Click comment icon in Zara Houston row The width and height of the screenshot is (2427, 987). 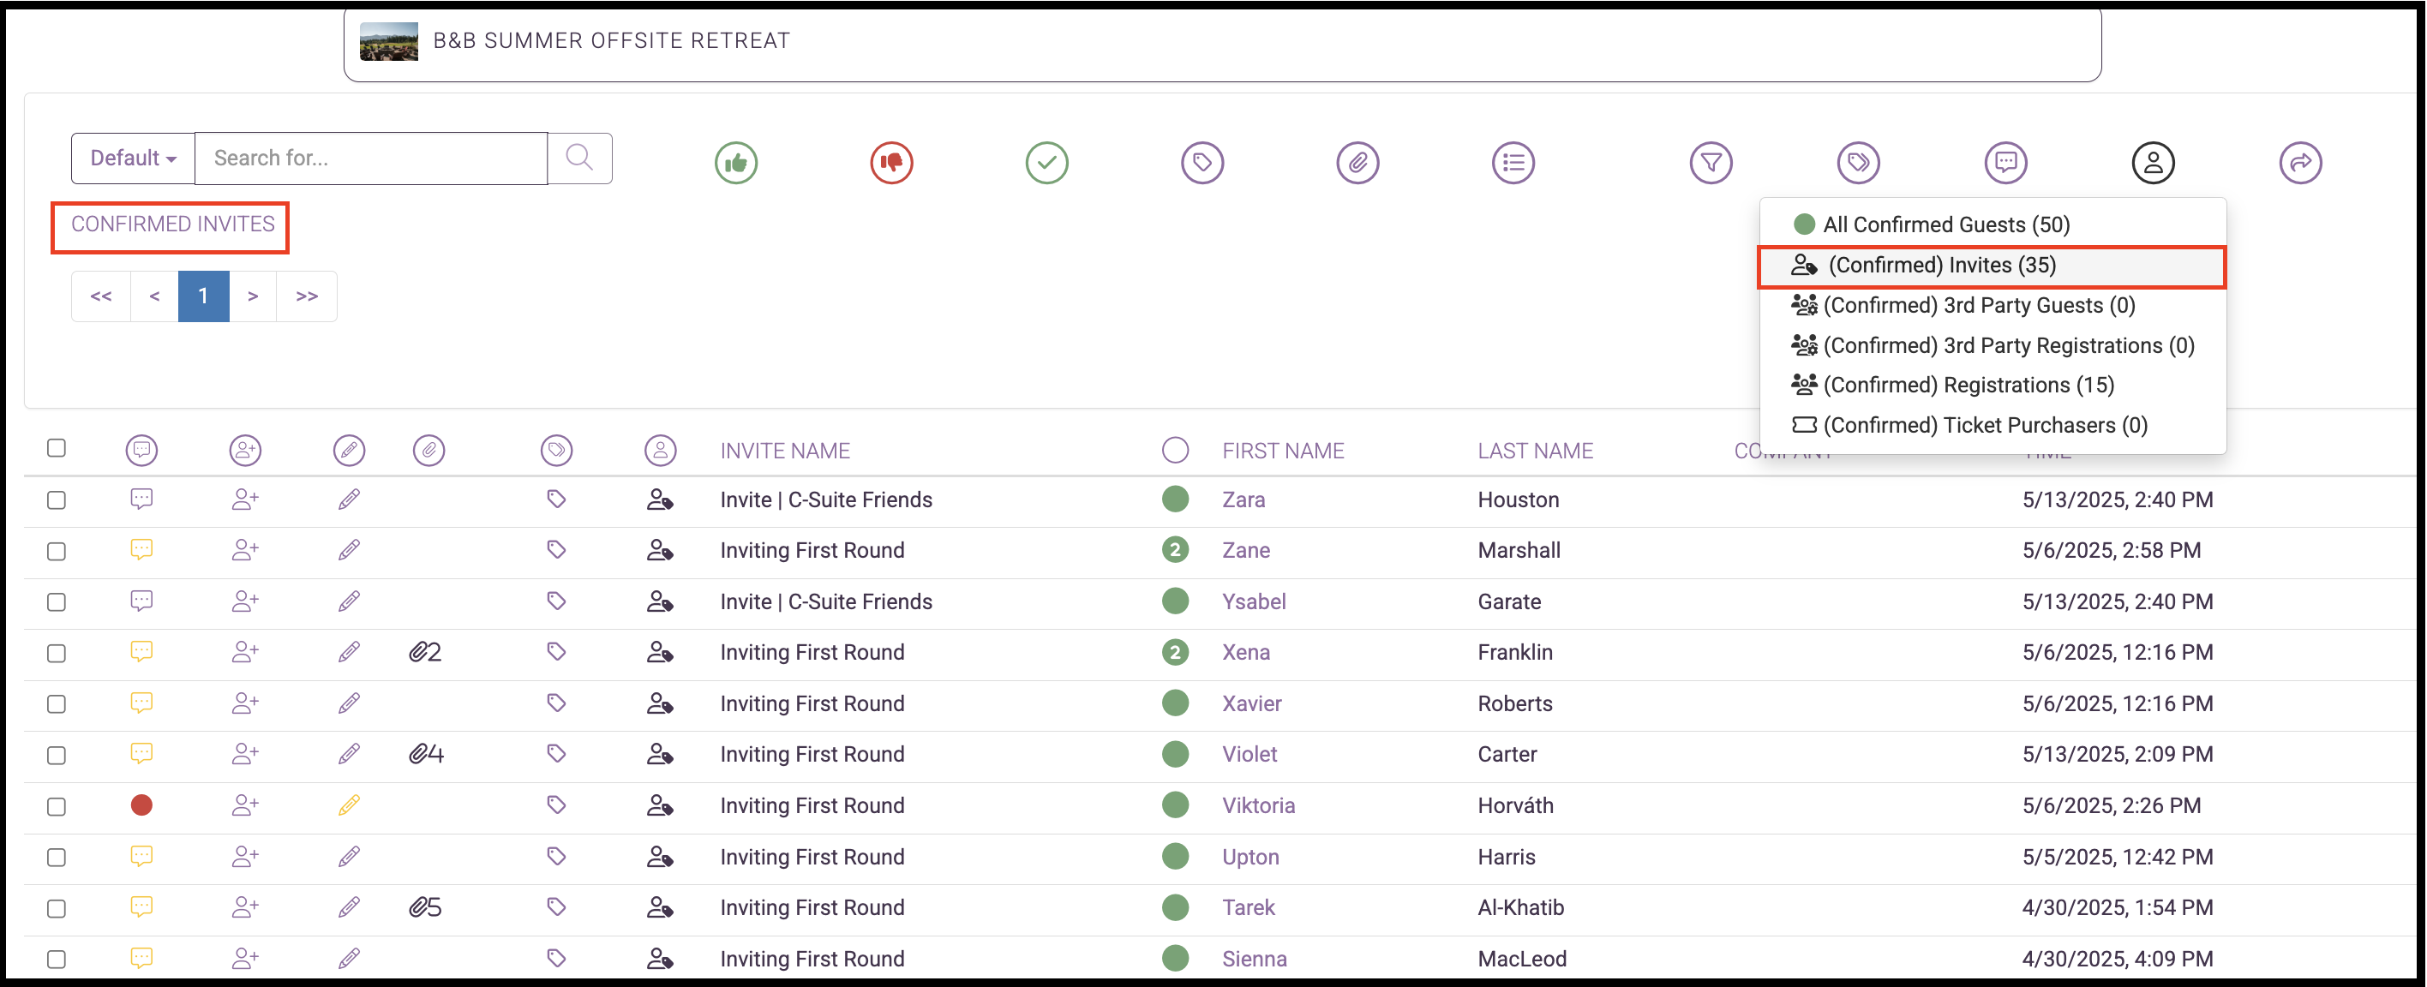[141, 499]
